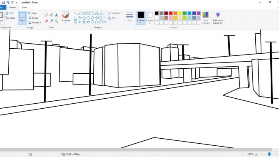Viewport: 279px width, 157px height.
Task: Click the horizontal canvas scrollbar
Action: (136, 150)
